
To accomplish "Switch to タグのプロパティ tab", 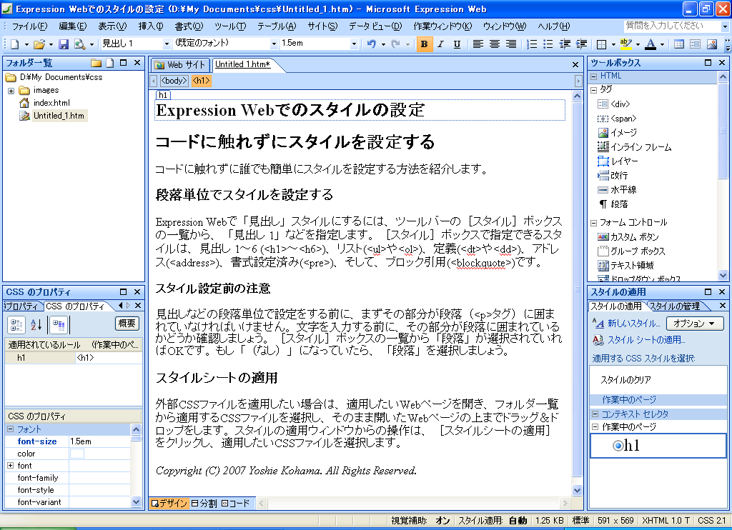I will coord(21,306).
